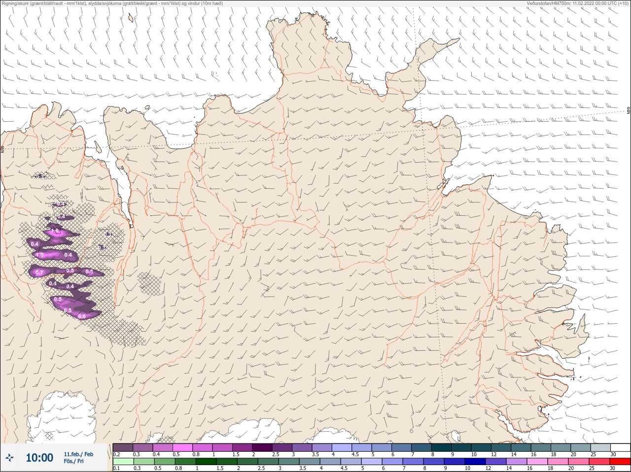Click the 'Fös./ Fri' weekday label

point(74,461)
